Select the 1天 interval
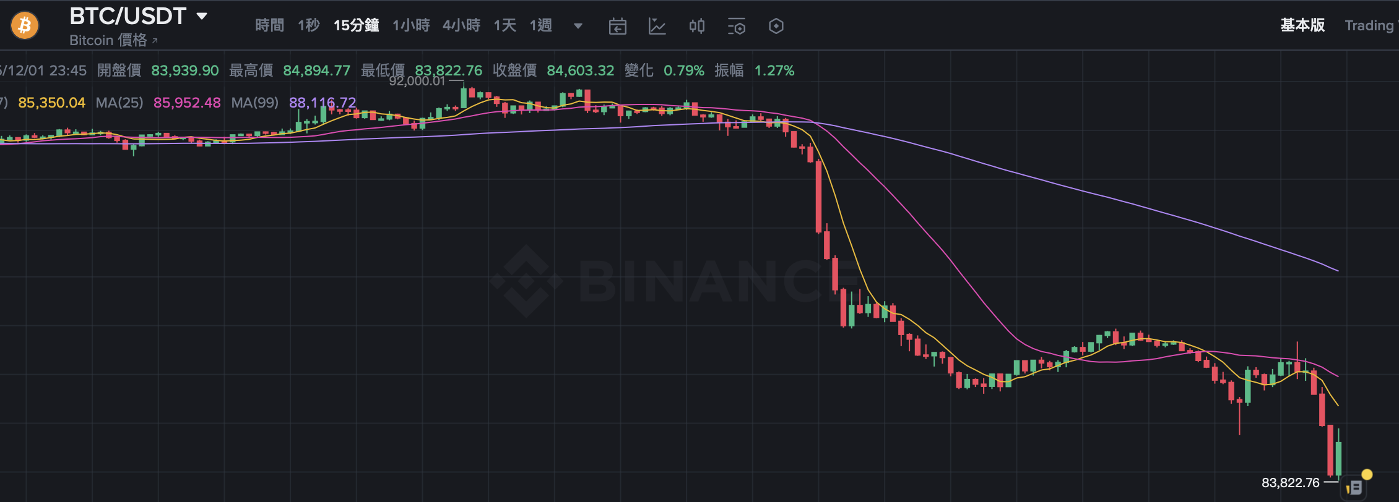This screenshot has width=1399, height=502. click(505, 25)
